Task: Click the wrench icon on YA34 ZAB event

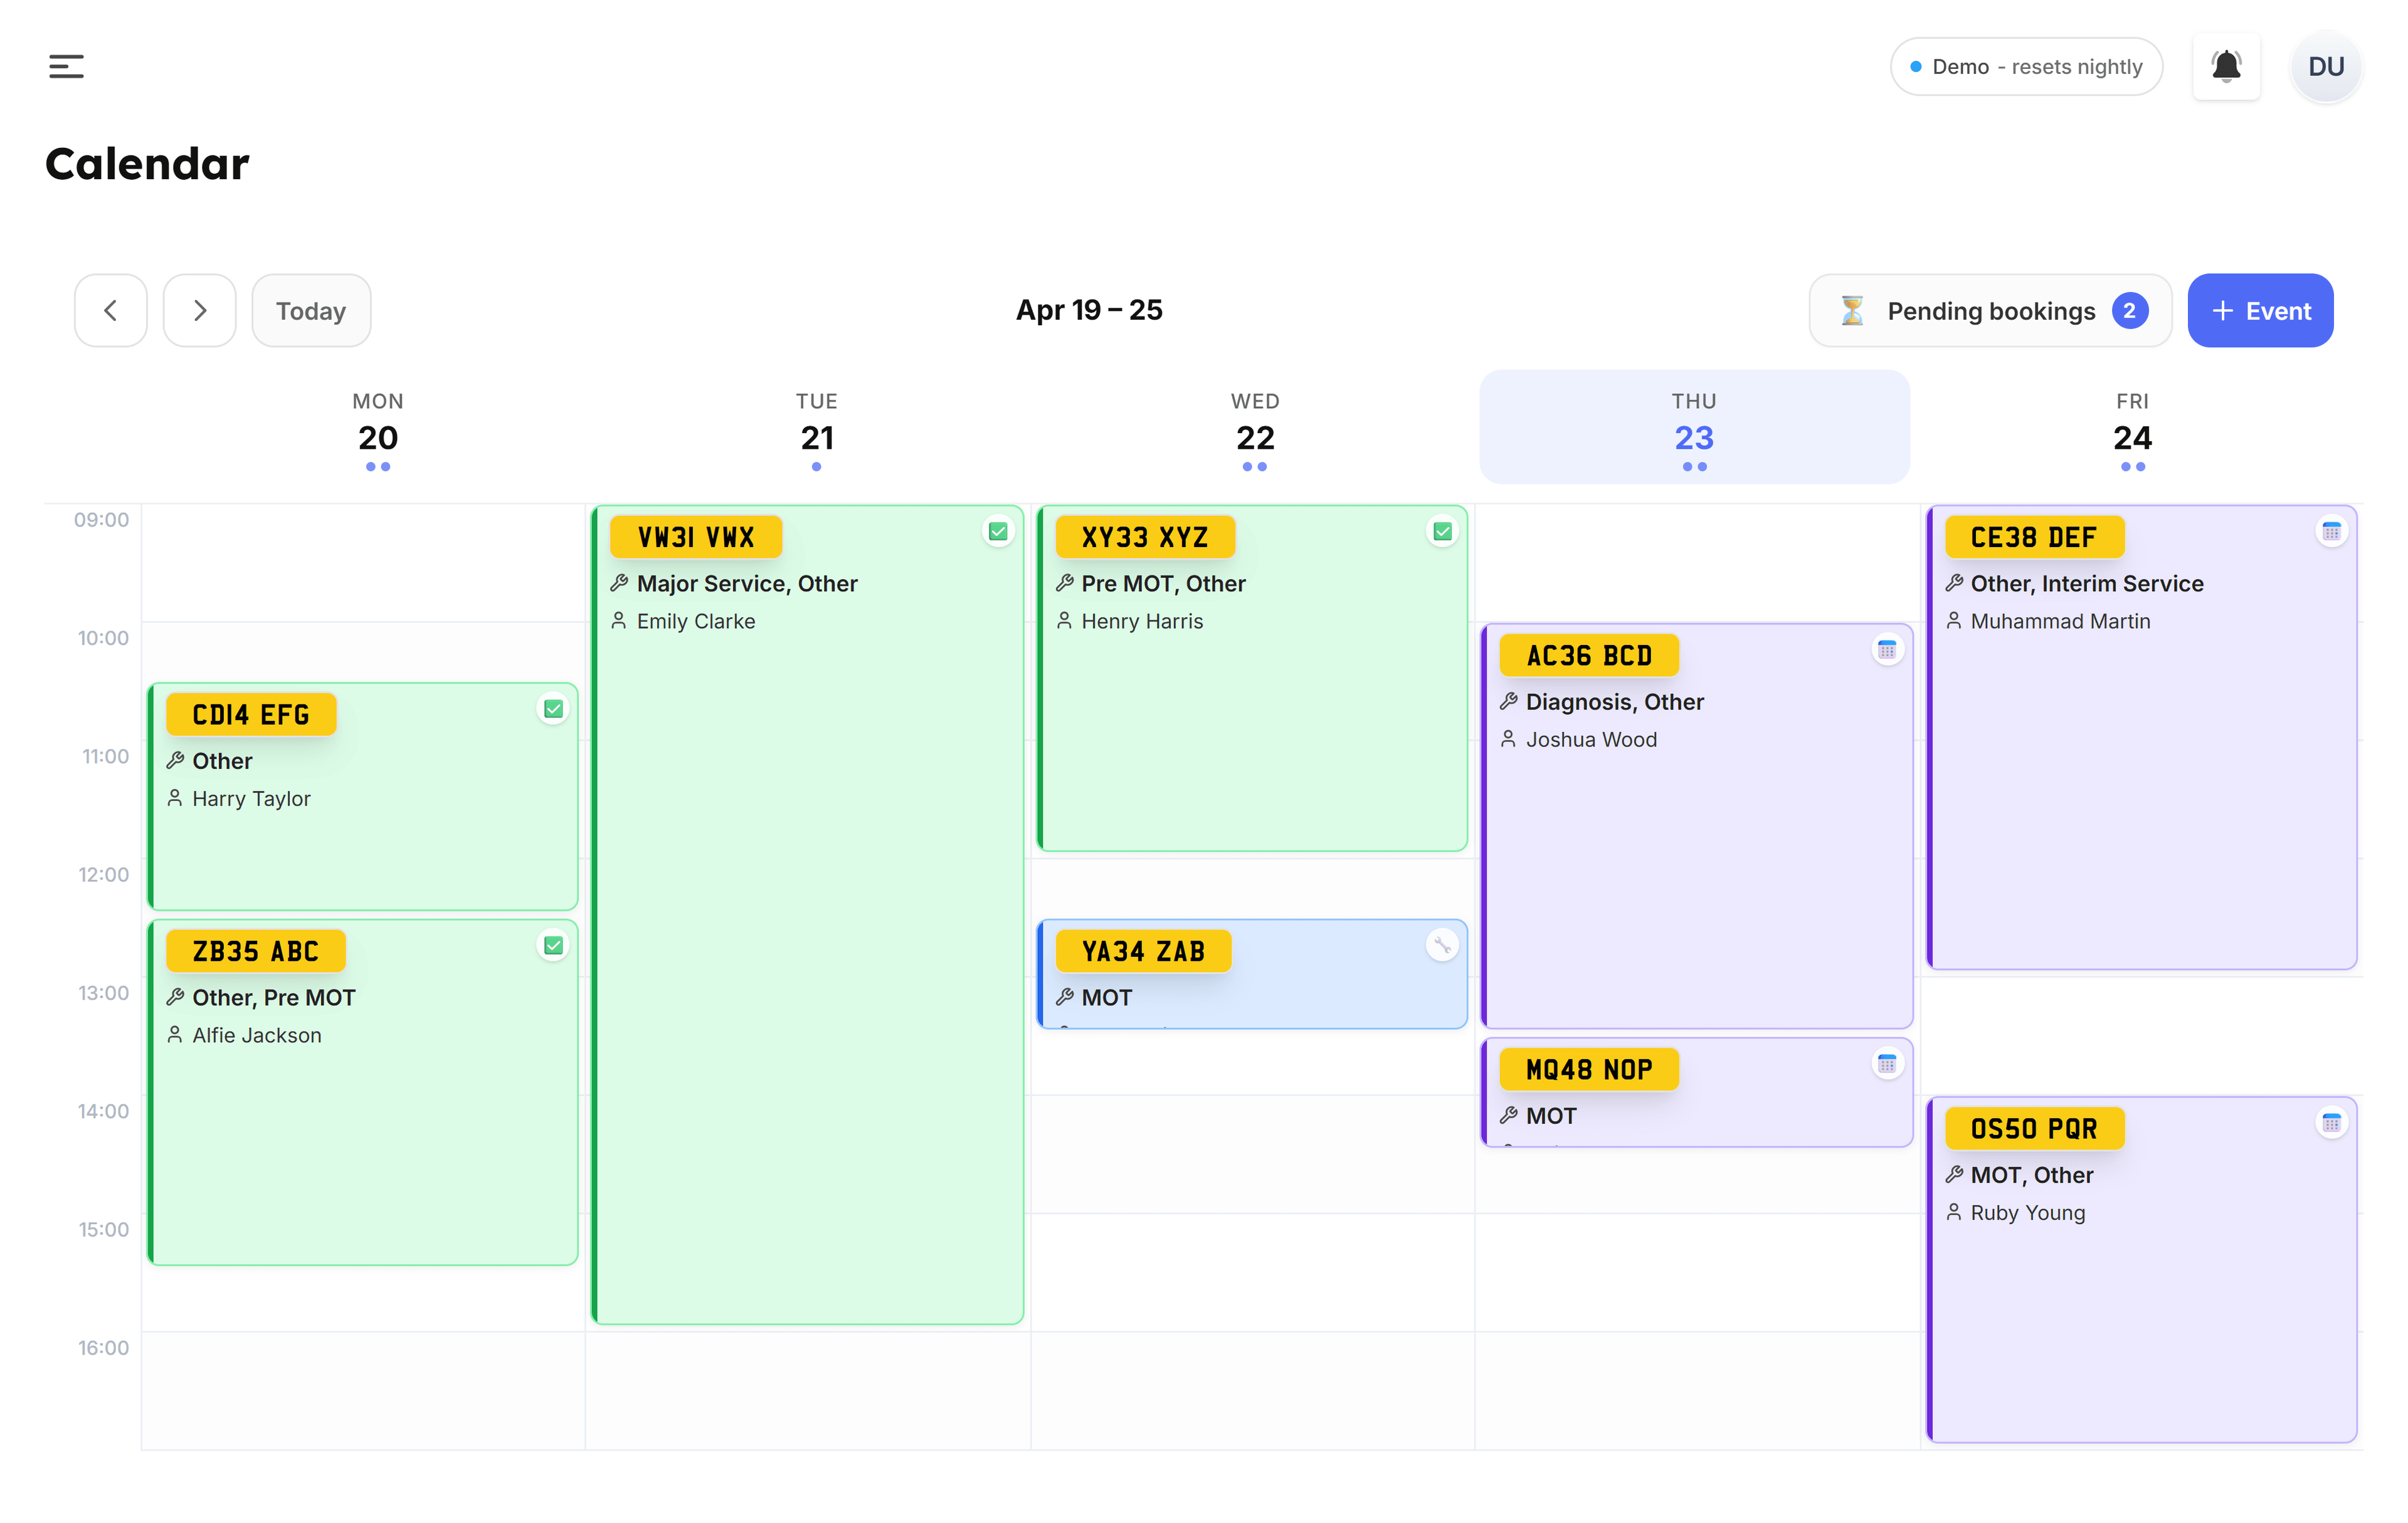Action: pyautogui.click(x=1441, y=945)
